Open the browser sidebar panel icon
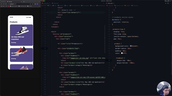Screen dimensions: 172x96 pos(35,4)
